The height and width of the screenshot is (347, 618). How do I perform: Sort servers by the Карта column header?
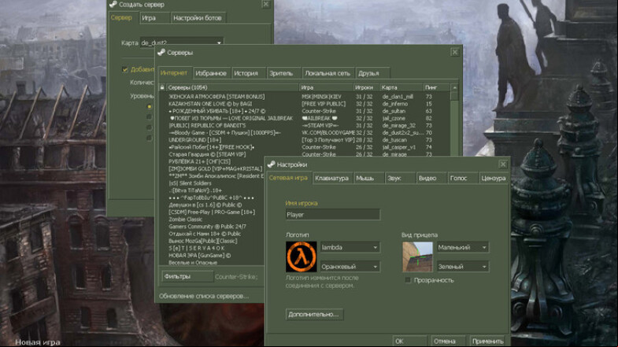(x=401, y=87)
